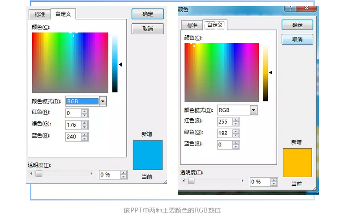Click left arrow of right dialog transparency slider
The image size is (347, 221).
pos(184,181)
